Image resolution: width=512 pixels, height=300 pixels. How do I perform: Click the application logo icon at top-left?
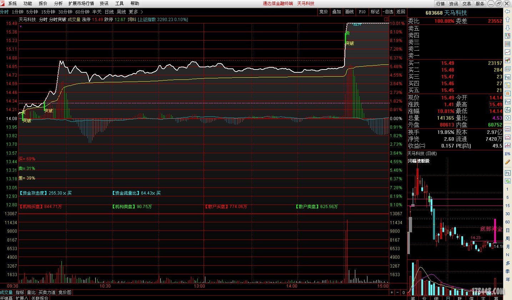tap(3, 3)
